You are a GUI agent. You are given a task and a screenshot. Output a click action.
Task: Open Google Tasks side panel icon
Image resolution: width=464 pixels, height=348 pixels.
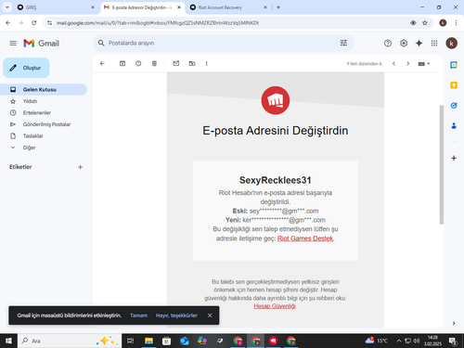click(x=454, y=106)
